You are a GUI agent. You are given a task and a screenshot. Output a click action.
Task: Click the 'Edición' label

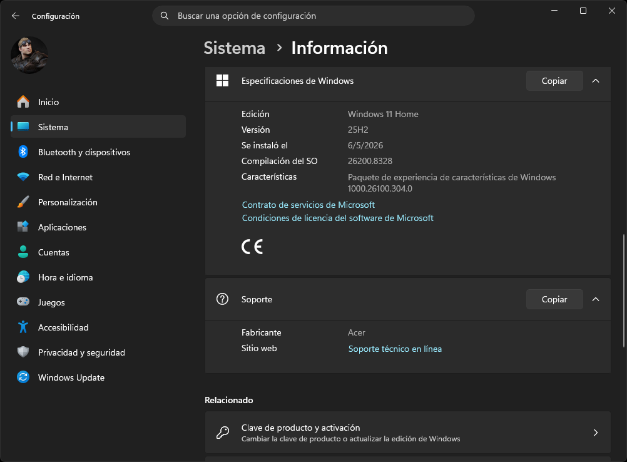point(255,114)
